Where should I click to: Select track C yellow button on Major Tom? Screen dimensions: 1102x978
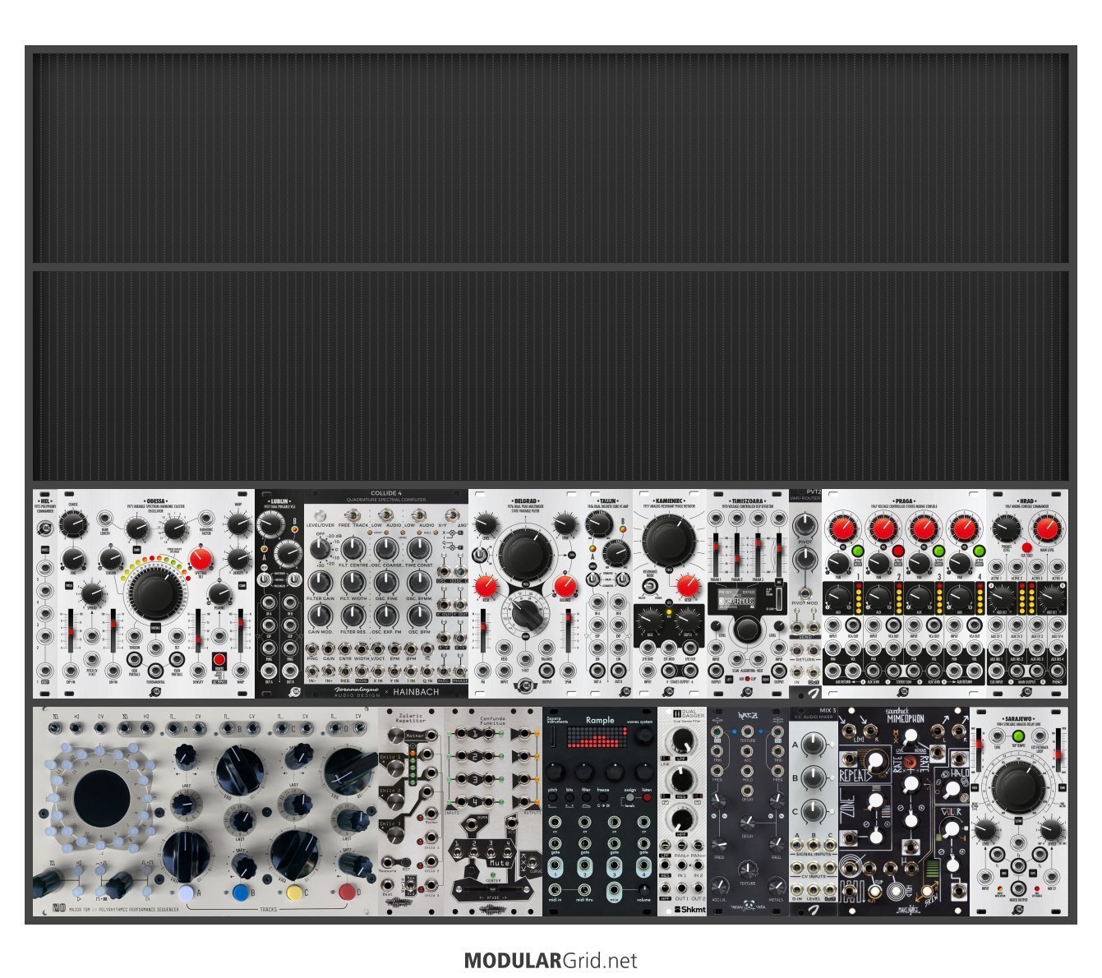(294, 893)
